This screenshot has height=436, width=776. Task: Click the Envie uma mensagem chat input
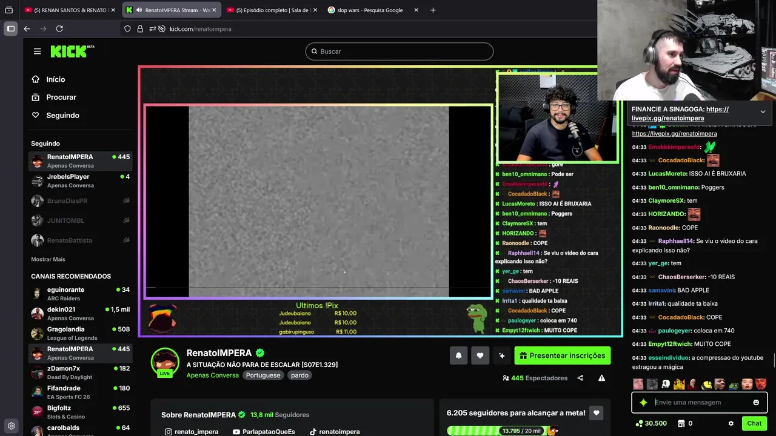click(699, 402)
